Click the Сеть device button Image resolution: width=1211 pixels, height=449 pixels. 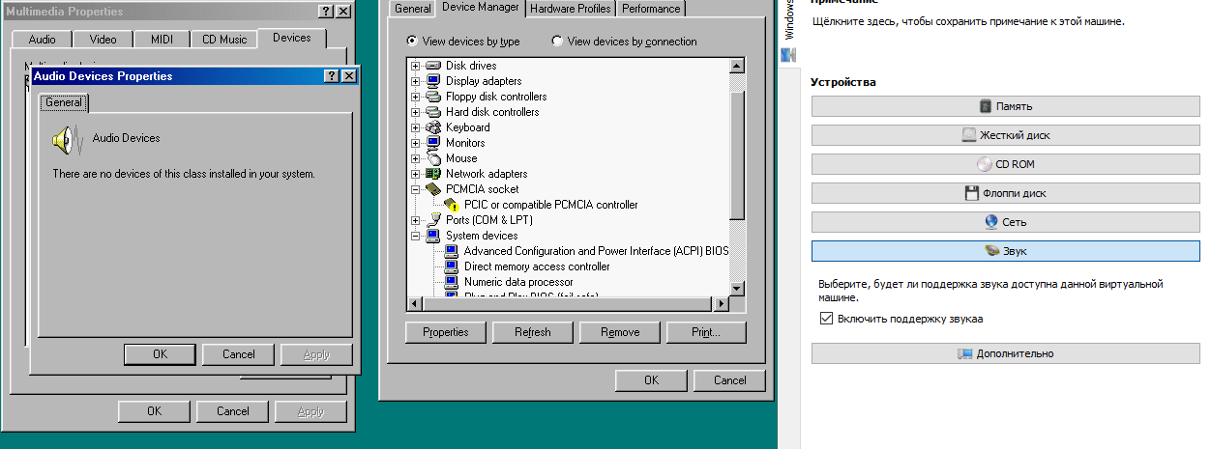(1006, 222)
